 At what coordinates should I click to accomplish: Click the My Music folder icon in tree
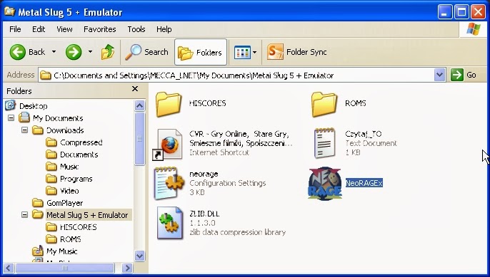click(37, 251)
